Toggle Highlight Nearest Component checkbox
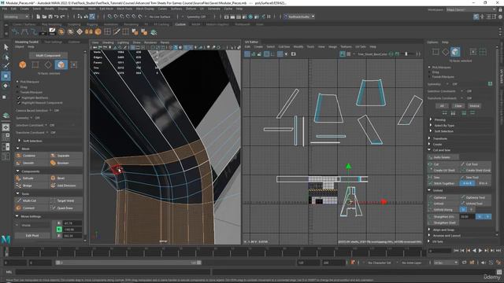504x283 pixels. coord(19,103)
